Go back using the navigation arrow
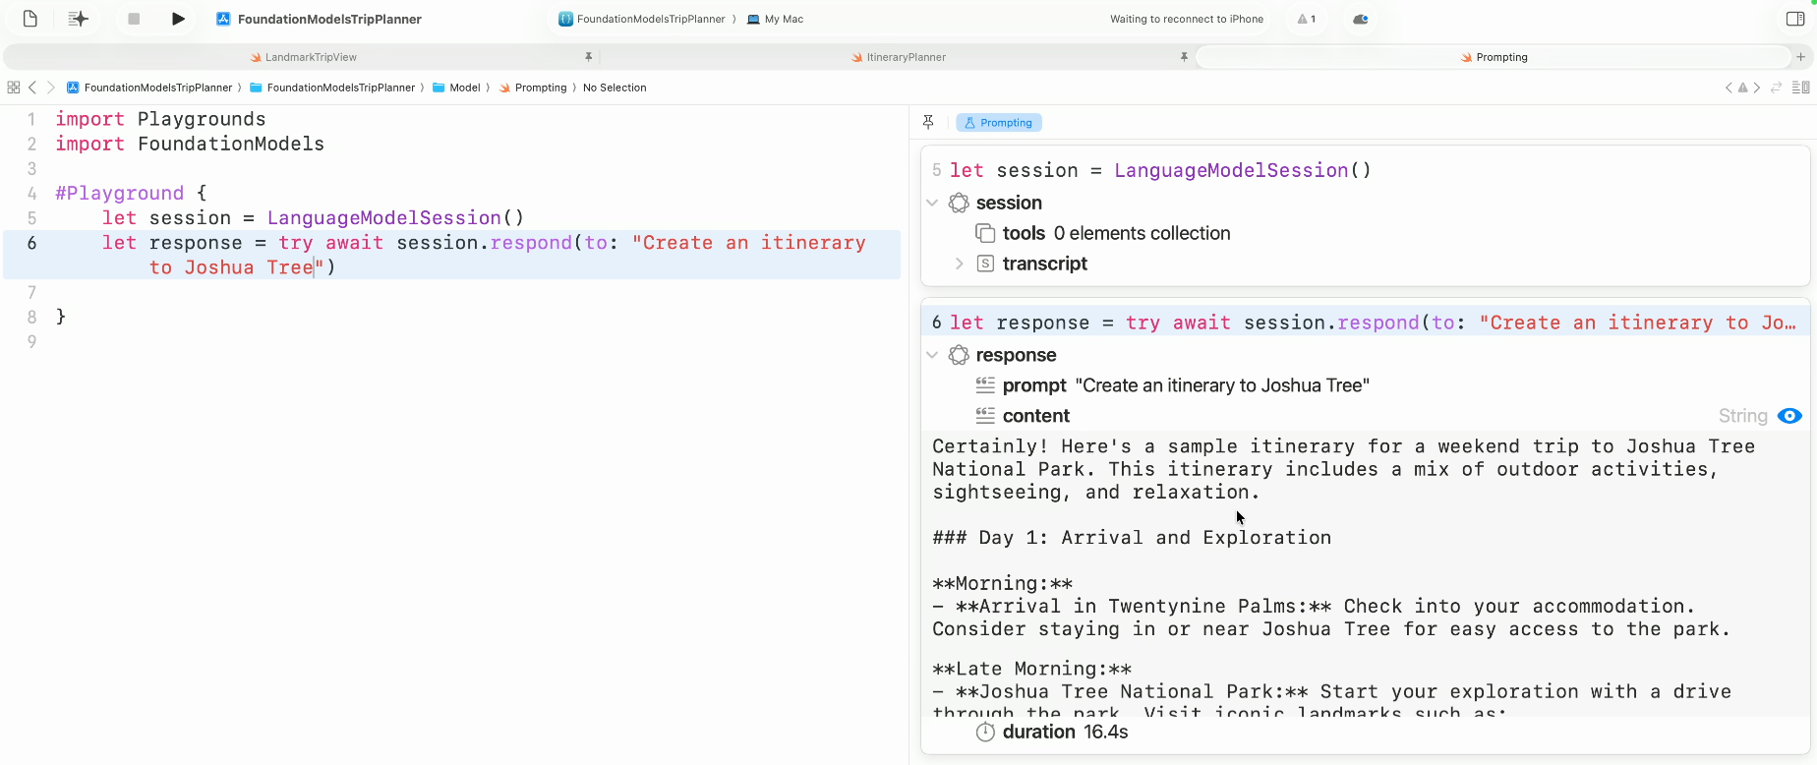The height and width of the screenshot is (765, 1817). 32,88
